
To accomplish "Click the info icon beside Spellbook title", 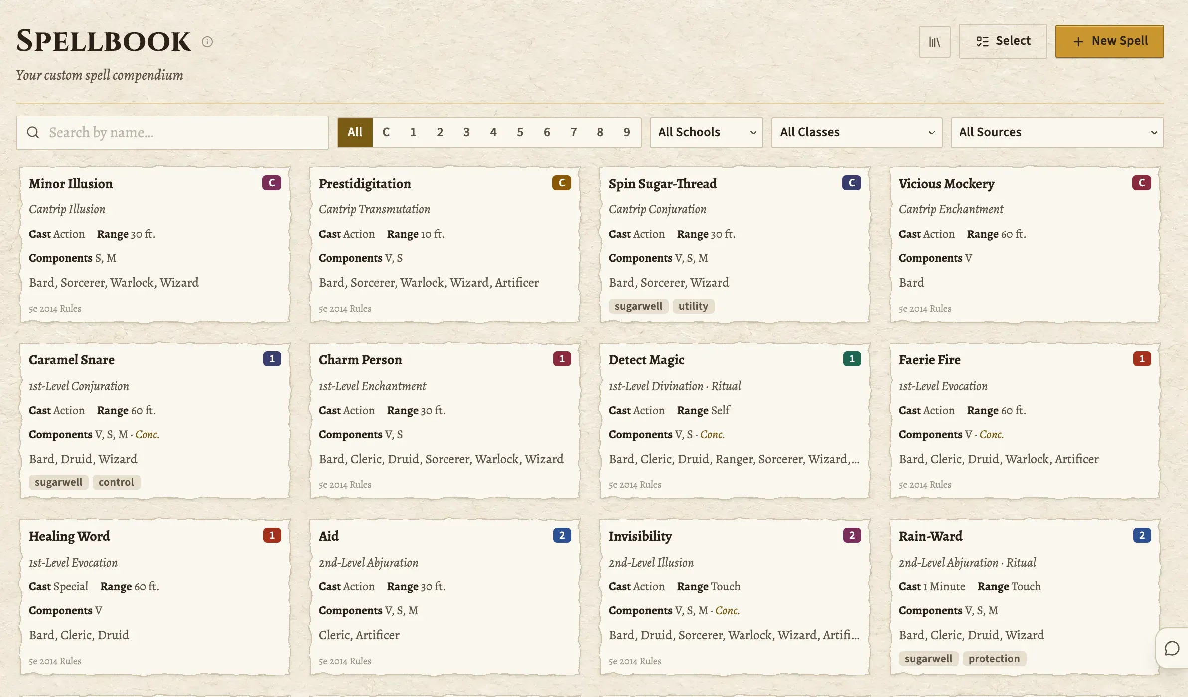I will tap(207, 42).
